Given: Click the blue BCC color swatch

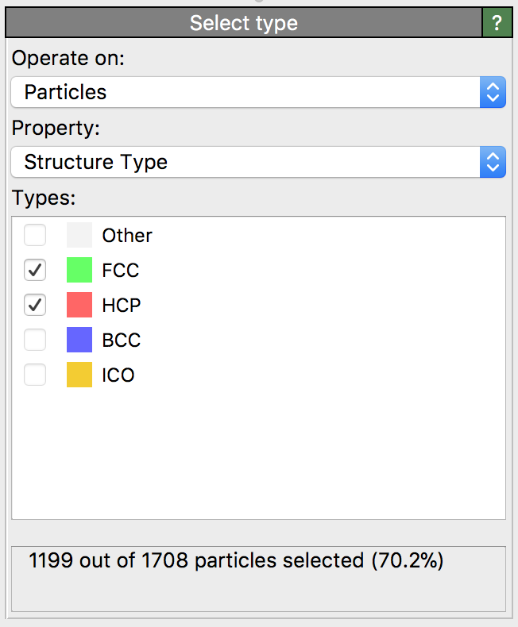Looking at the screenshot, I should (x=79, y=340).
